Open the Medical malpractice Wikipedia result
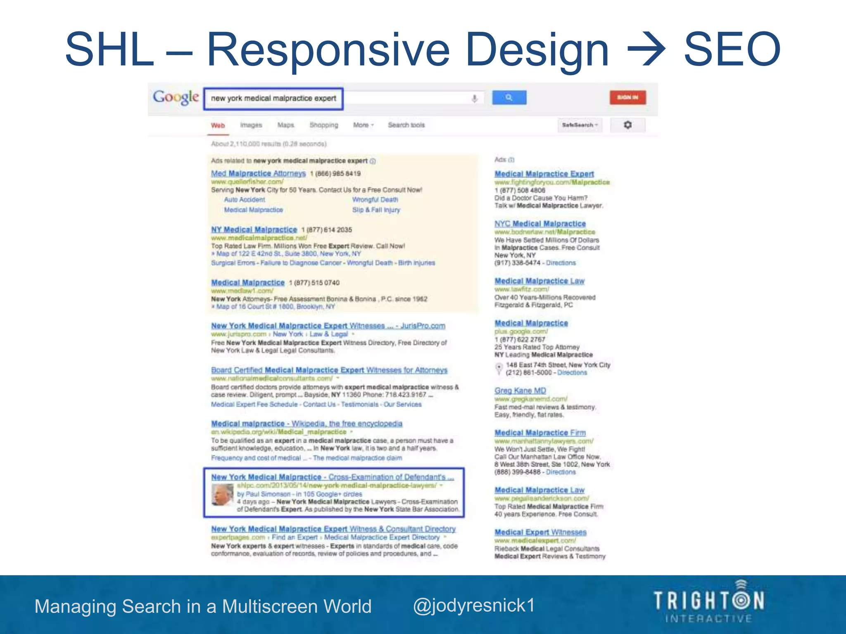The image size is (846, 634). point(306,424)
